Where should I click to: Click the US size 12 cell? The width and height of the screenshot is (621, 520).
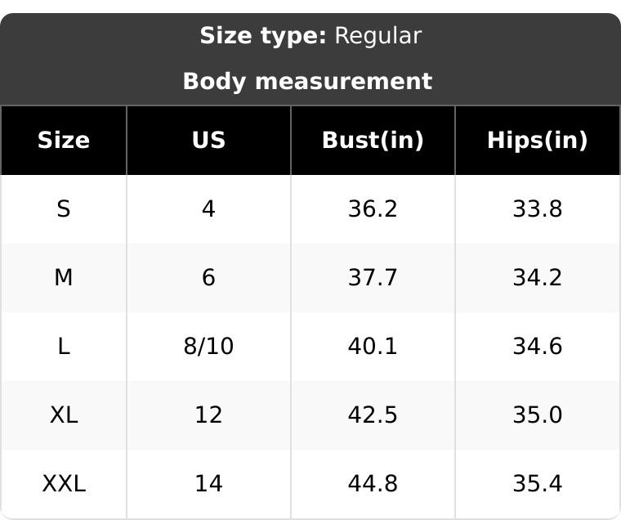(x=208, y=415)
